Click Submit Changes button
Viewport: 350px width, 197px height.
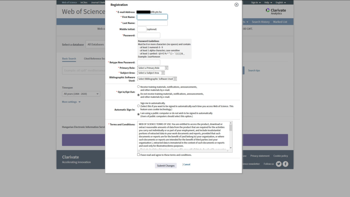coord(166,166)
